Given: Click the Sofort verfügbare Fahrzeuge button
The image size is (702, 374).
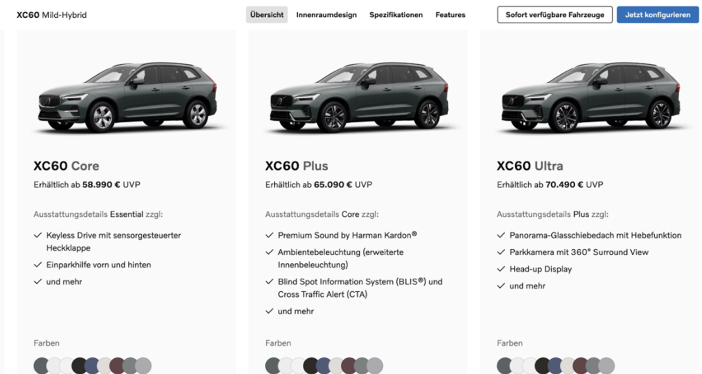Looking at the screenshot, I should pos(555,15).
